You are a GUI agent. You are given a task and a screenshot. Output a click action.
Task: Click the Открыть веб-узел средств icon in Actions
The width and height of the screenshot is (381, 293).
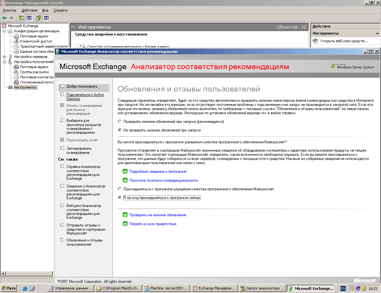click(x=315, y=41)
